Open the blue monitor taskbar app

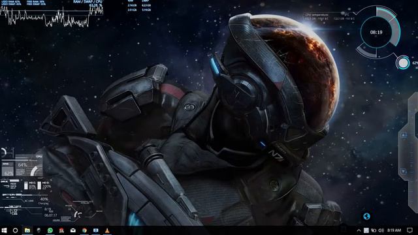tap(96, 230)
